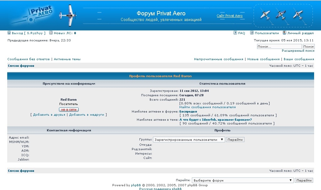
Task: Click the FAQ help icon
Action: pyautogui.click(x=235, y=33)
